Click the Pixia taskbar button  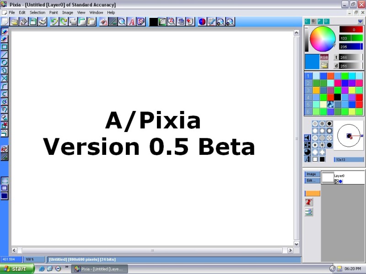[x=99, y=269]
